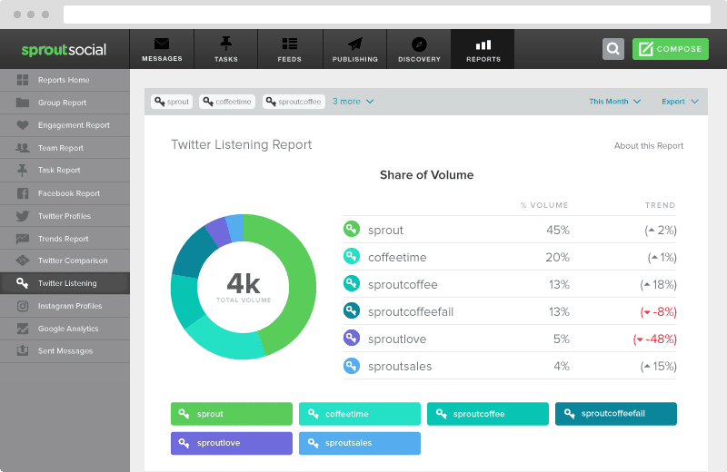
Task: Open the About this Report link
Action: 648,146
